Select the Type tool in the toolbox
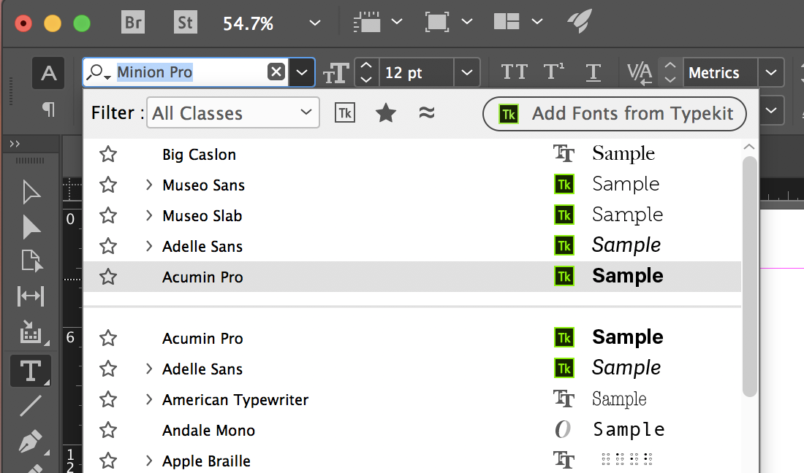The width and height of the screenshot is (804, 473). pyautogui.click(x=30, y=371)
